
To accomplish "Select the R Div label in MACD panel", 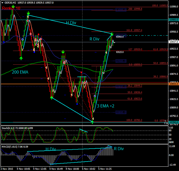I will coord(119,149).
